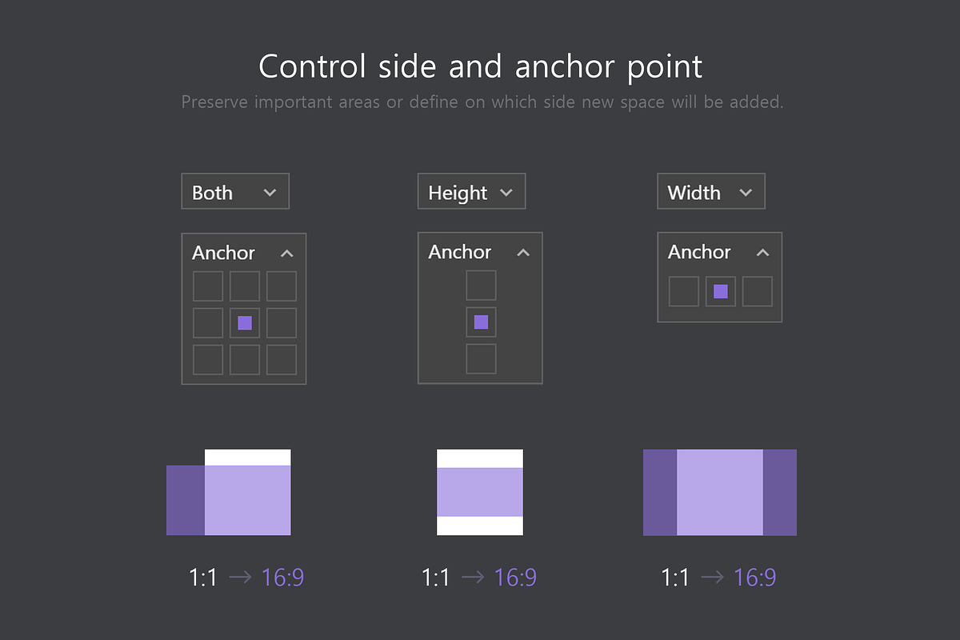Click the 16:9 label under the Both preview
Screen dimensions: 960x640
(284, 576)
